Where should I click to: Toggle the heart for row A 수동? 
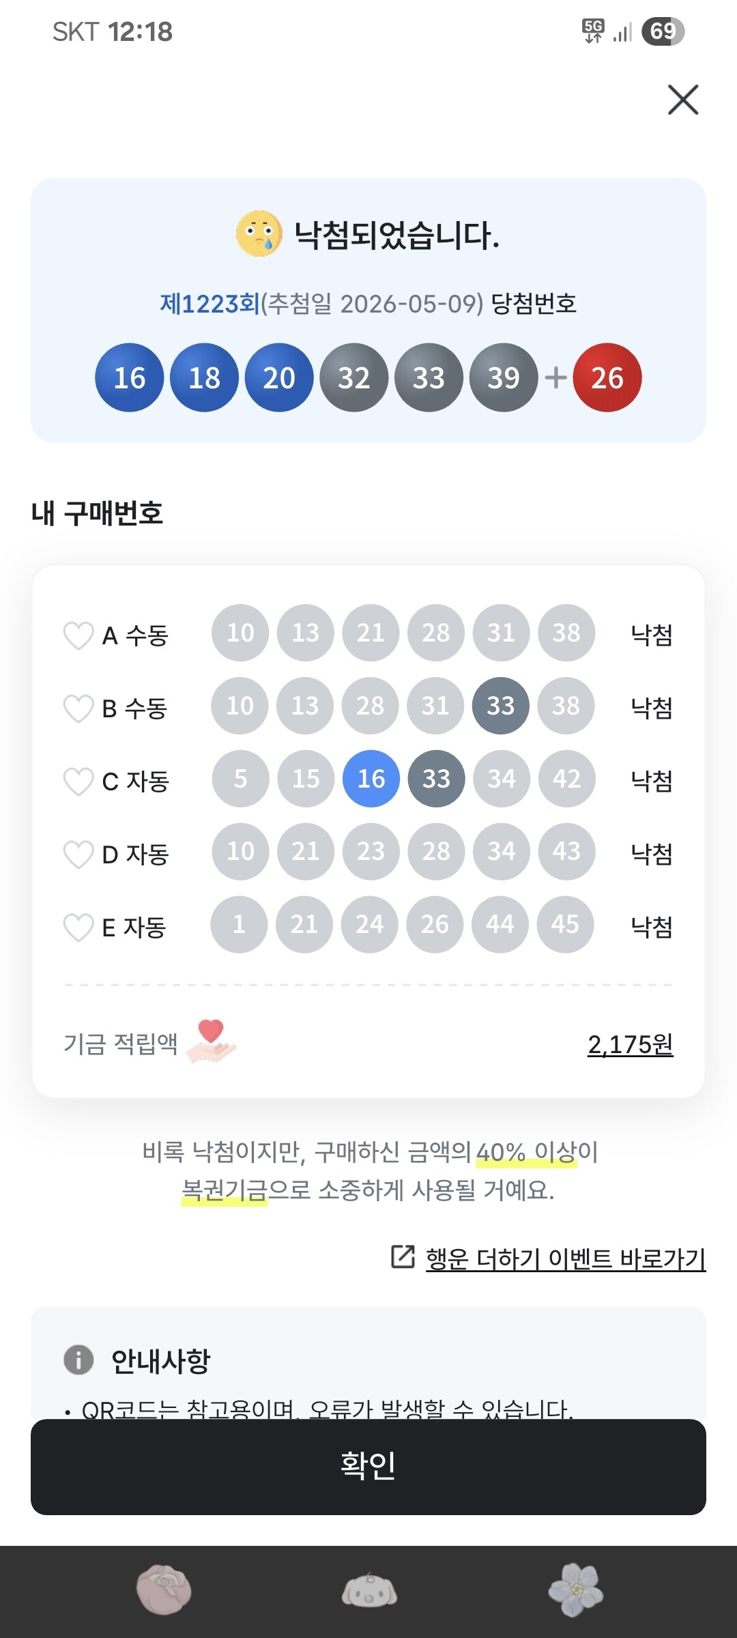78,635
